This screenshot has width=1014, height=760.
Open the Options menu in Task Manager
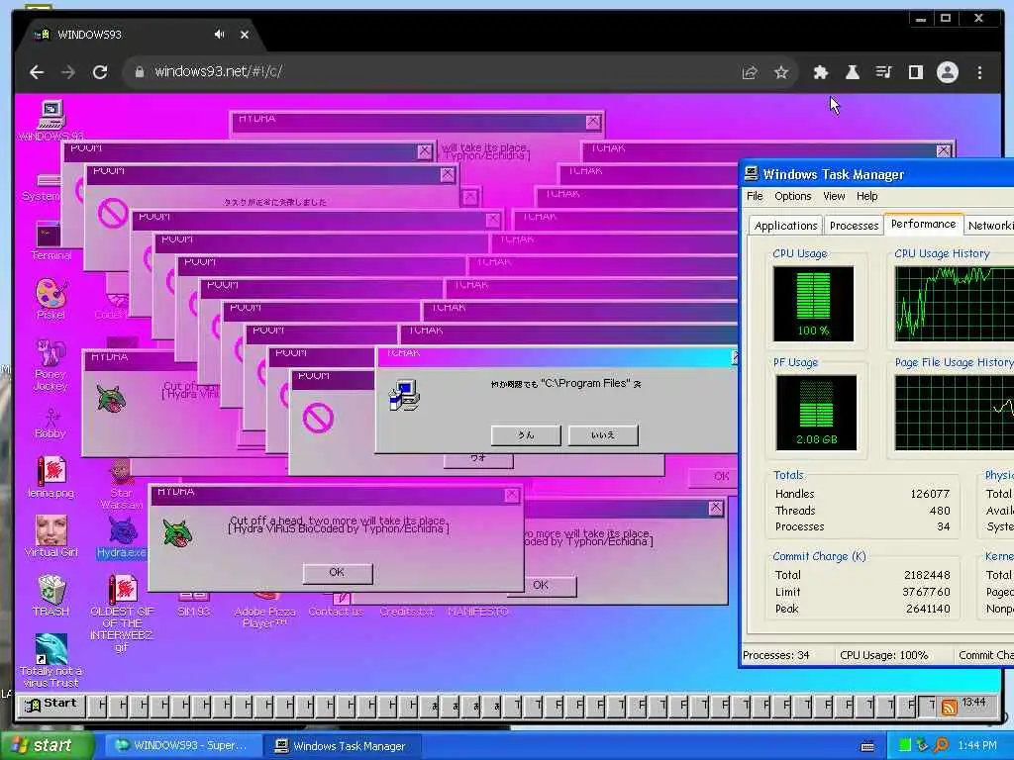(793, 197)
